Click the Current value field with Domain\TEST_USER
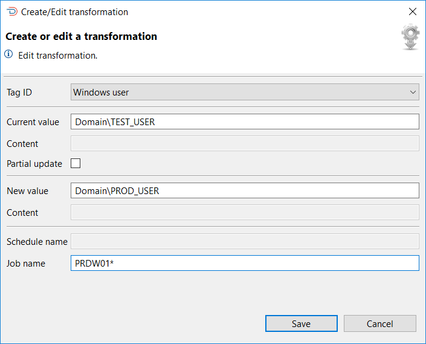The image size is (426, 344). 245,122
